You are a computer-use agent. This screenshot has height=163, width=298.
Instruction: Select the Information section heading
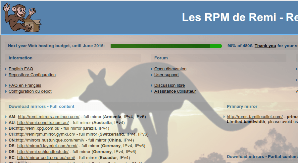[21, 58]
